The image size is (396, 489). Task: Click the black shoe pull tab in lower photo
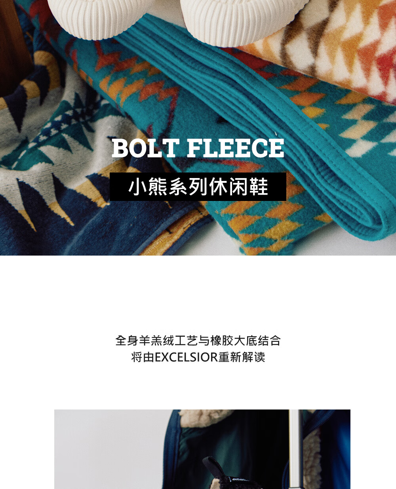click(x=214, y=467)
